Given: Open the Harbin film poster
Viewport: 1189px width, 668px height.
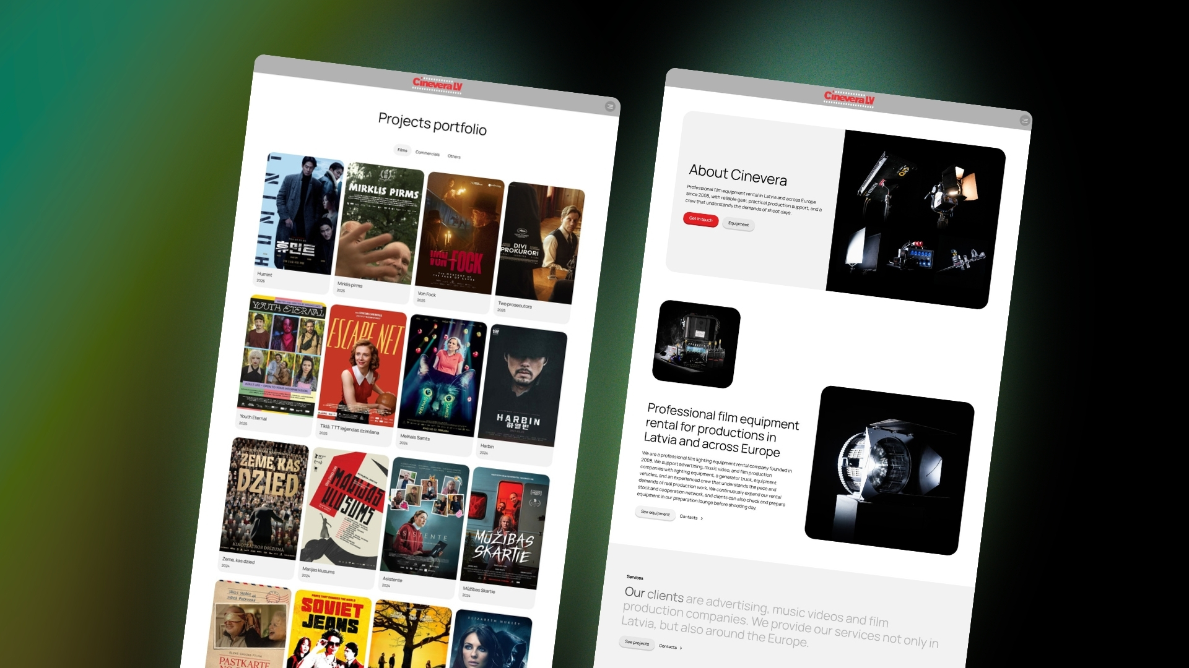Looking at the screenshot, I should [x=523, y=385].
